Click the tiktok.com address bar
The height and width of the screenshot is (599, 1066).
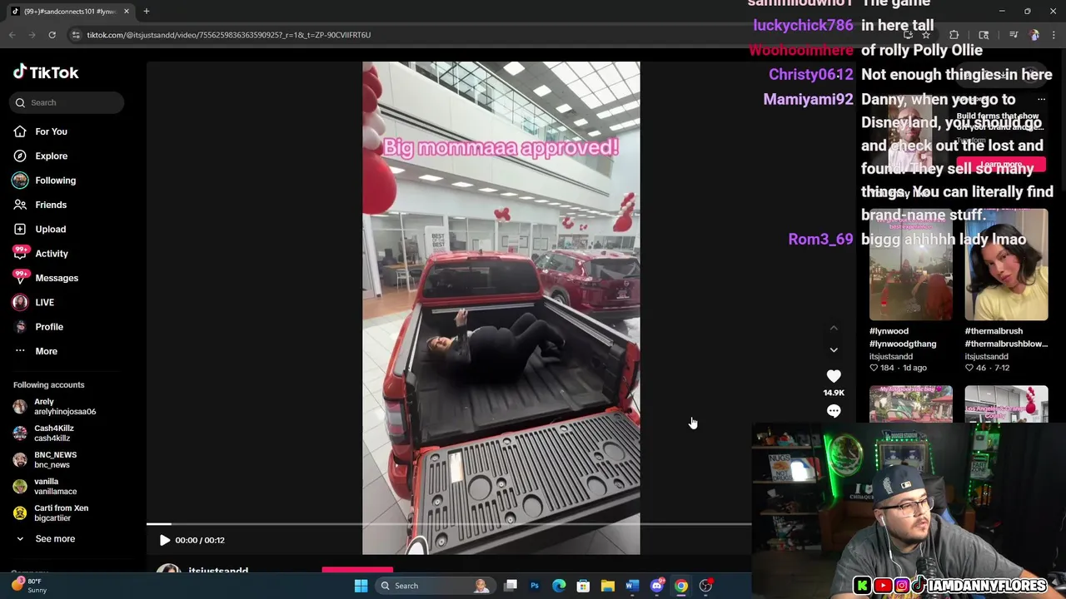click(483, 35)
